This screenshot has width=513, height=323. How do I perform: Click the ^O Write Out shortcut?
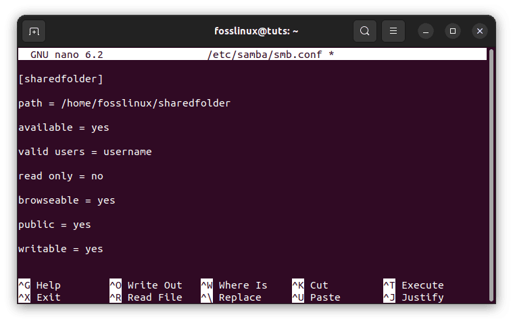click(x=146, y=285)
